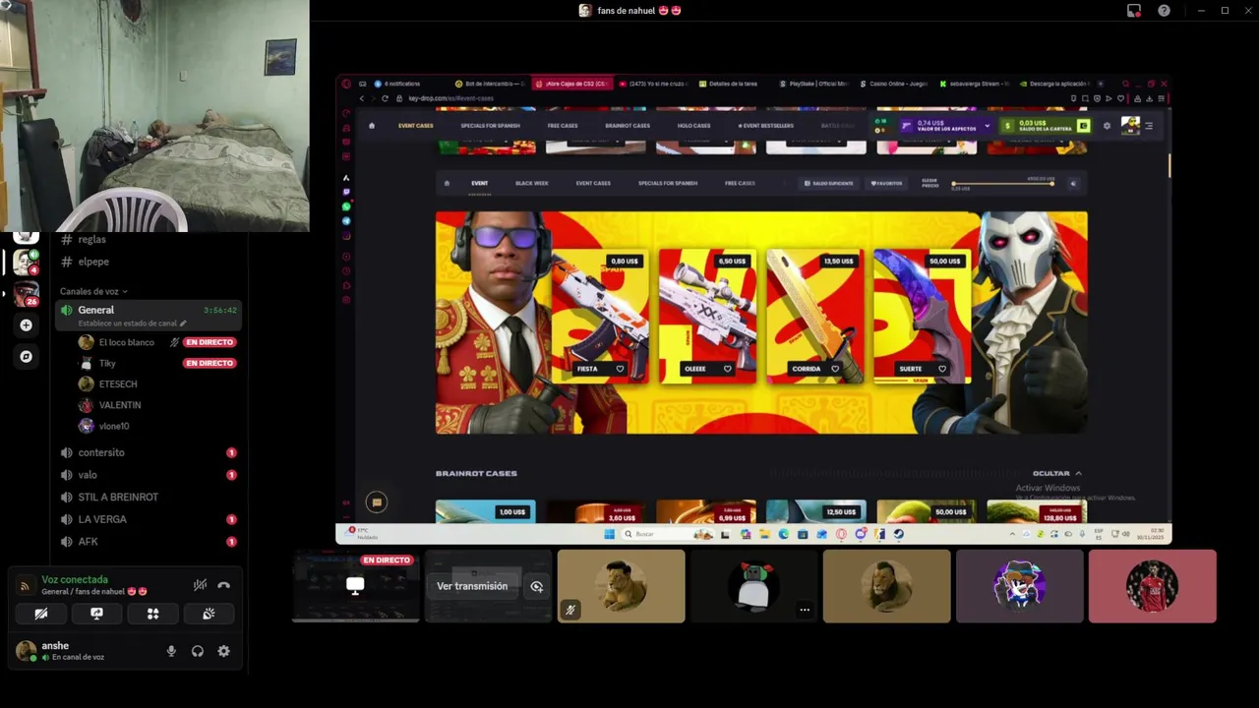This screenshot has height=708, width=1259.
Task: Click wallet balance 0,03 US$ box
Action: (1045, 126)
